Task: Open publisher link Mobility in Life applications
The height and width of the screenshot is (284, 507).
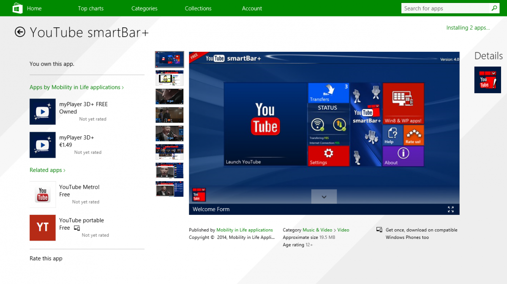Action: point(245,230)
